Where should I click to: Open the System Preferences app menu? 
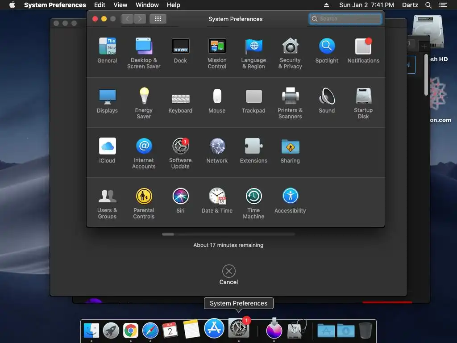(x=55, y=5)
